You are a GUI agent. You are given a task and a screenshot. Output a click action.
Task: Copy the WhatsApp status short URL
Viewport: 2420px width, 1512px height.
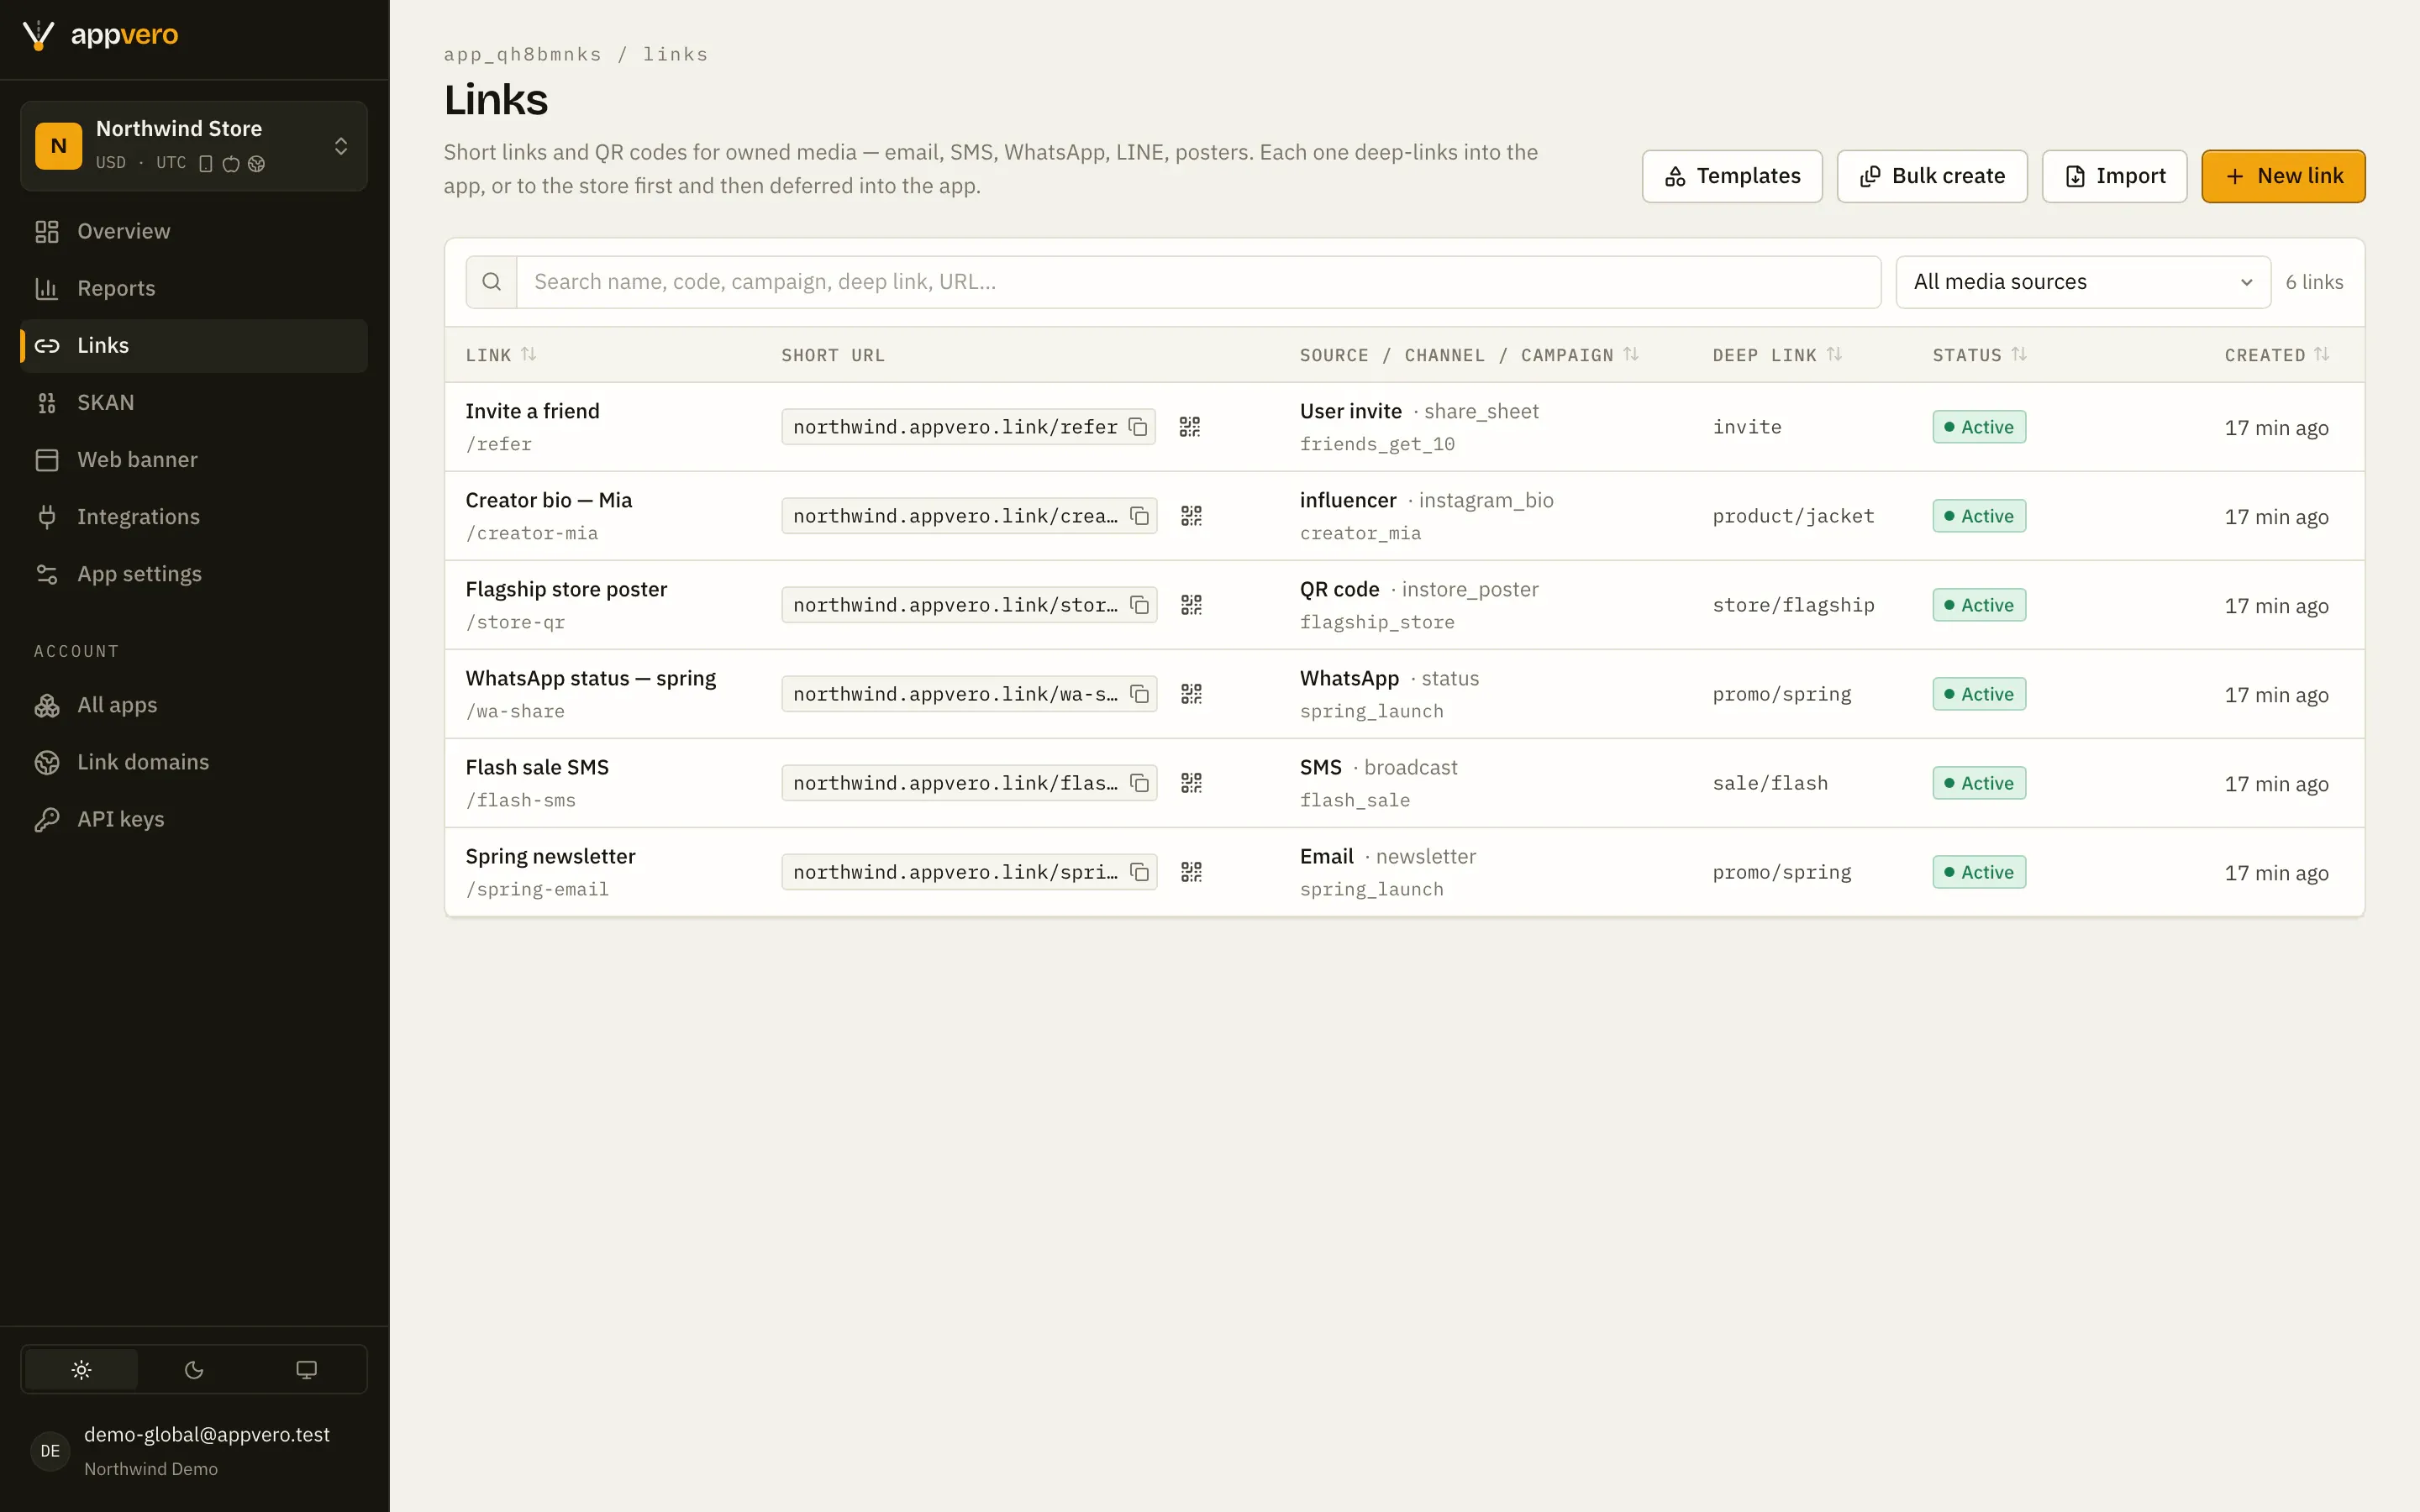coord(1139,694)
